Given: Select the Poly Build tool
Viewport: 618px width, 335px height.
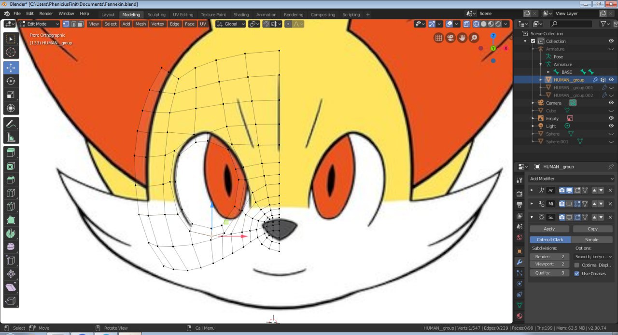Looking at the screenshot, I should [11, 221].
